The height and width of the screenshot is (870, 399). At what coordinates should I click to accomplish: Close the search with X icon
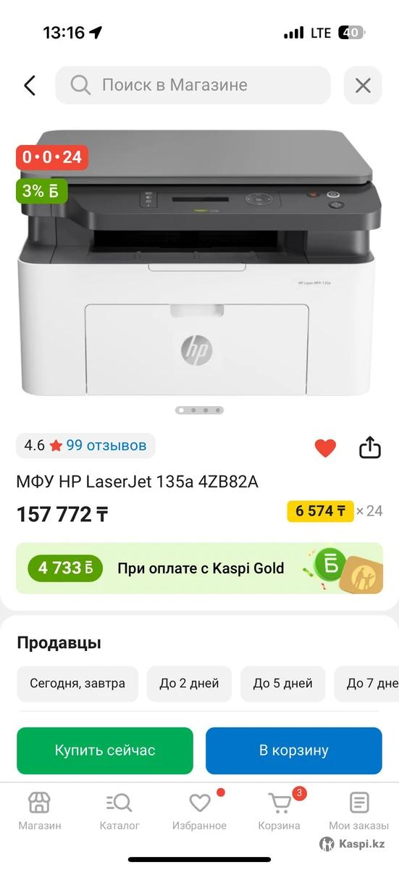click(363, 86)
